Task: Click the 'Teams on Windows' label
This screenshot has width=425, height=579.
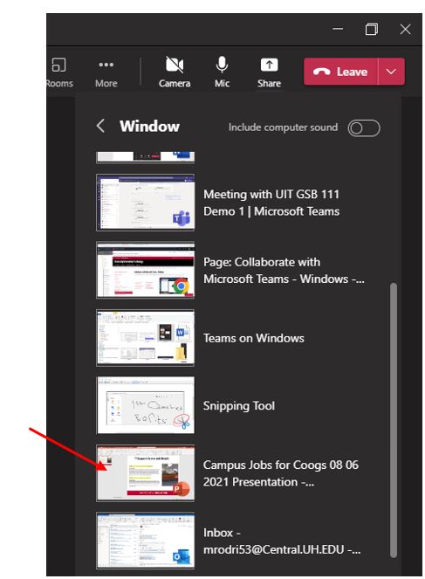Action: point(254,338)
